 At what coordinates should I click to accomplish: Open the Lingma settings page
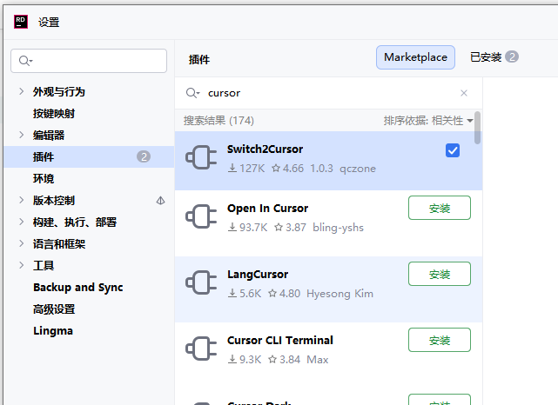(53, 331)
